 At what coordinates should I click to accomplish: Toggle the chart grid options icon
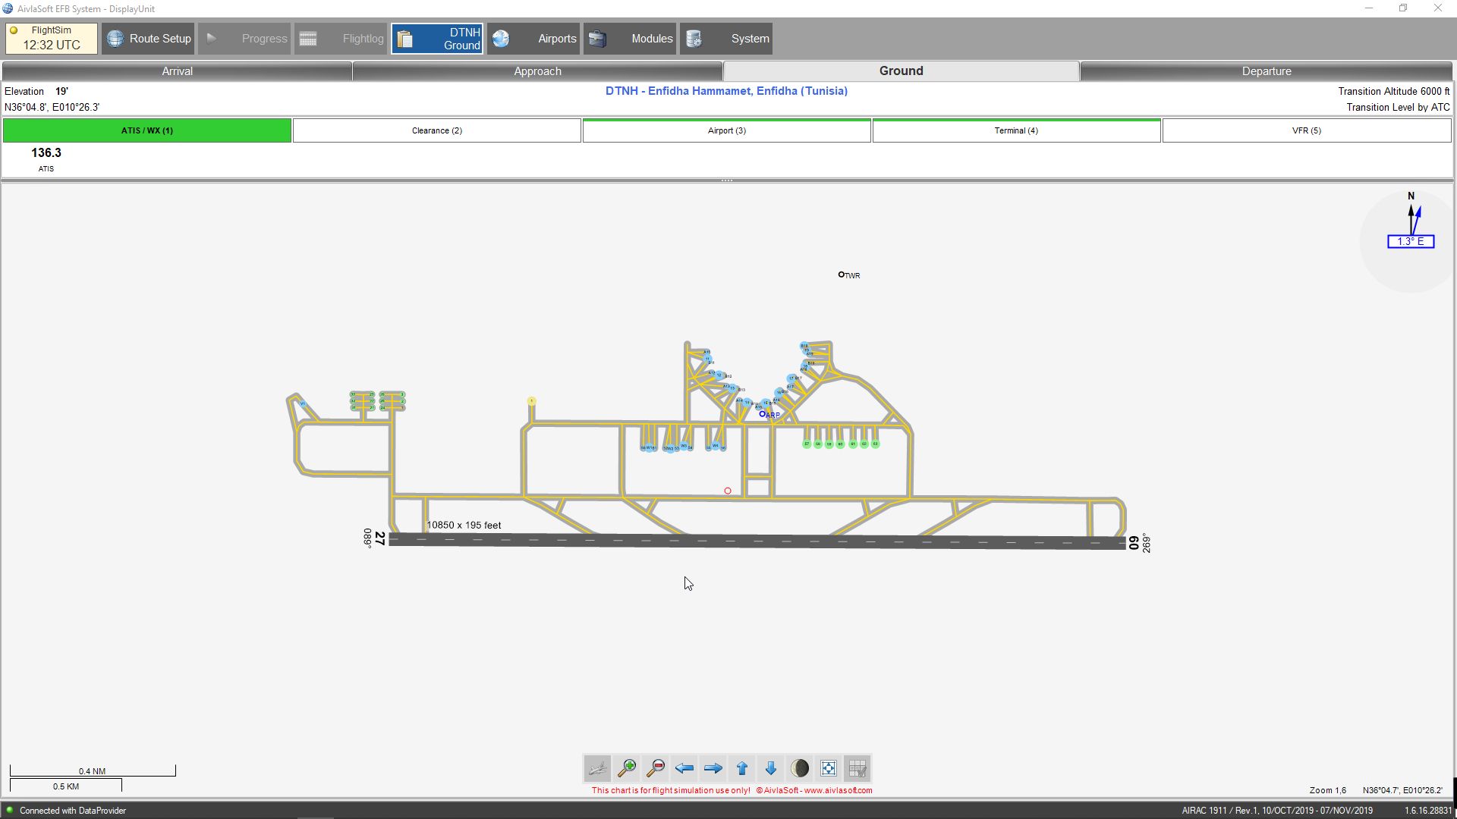[x=858, y=768]
